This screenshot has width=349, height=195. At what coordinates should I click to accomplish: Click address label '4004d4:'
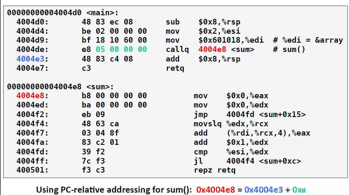point(32,31)
